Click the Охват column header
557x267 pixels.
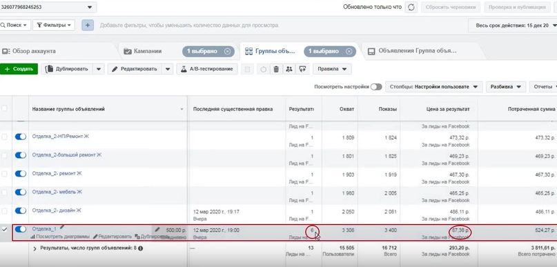346,109
